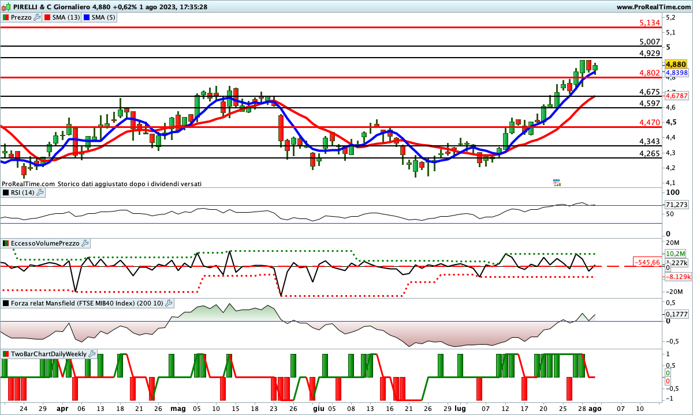Click the 4,675 price level label

pyautogui.click(x=650, y=92)
